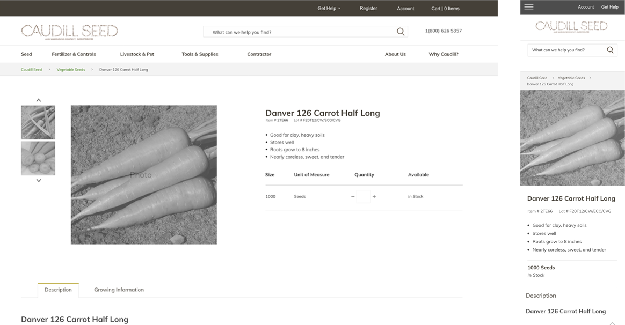Click the Danver 126 Carrot Half Long desktop breadcrumb
The image size is (625, 325).
coord(123,70)
